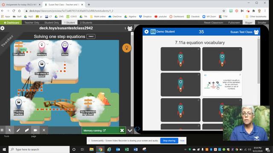The height and width of the screenshot is (153, 273).
Task: Close the 'Memory running' notification
Action: pyautogui.click(x=122, y=130)
